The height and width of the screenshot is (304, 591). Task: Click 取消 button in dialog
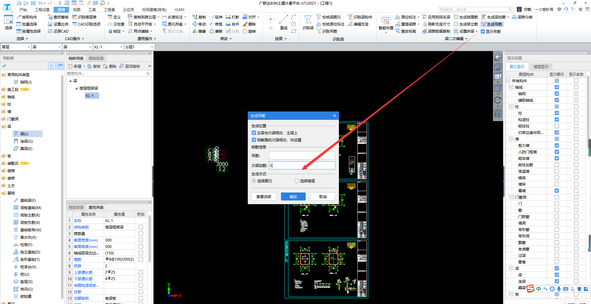pyautogui.click(x=323, y=197)
